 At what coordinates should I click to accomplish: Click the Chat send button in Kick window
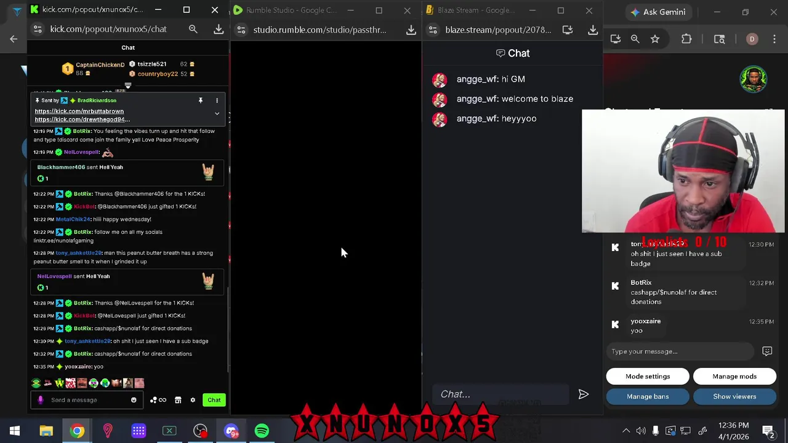tap(214, 400)
